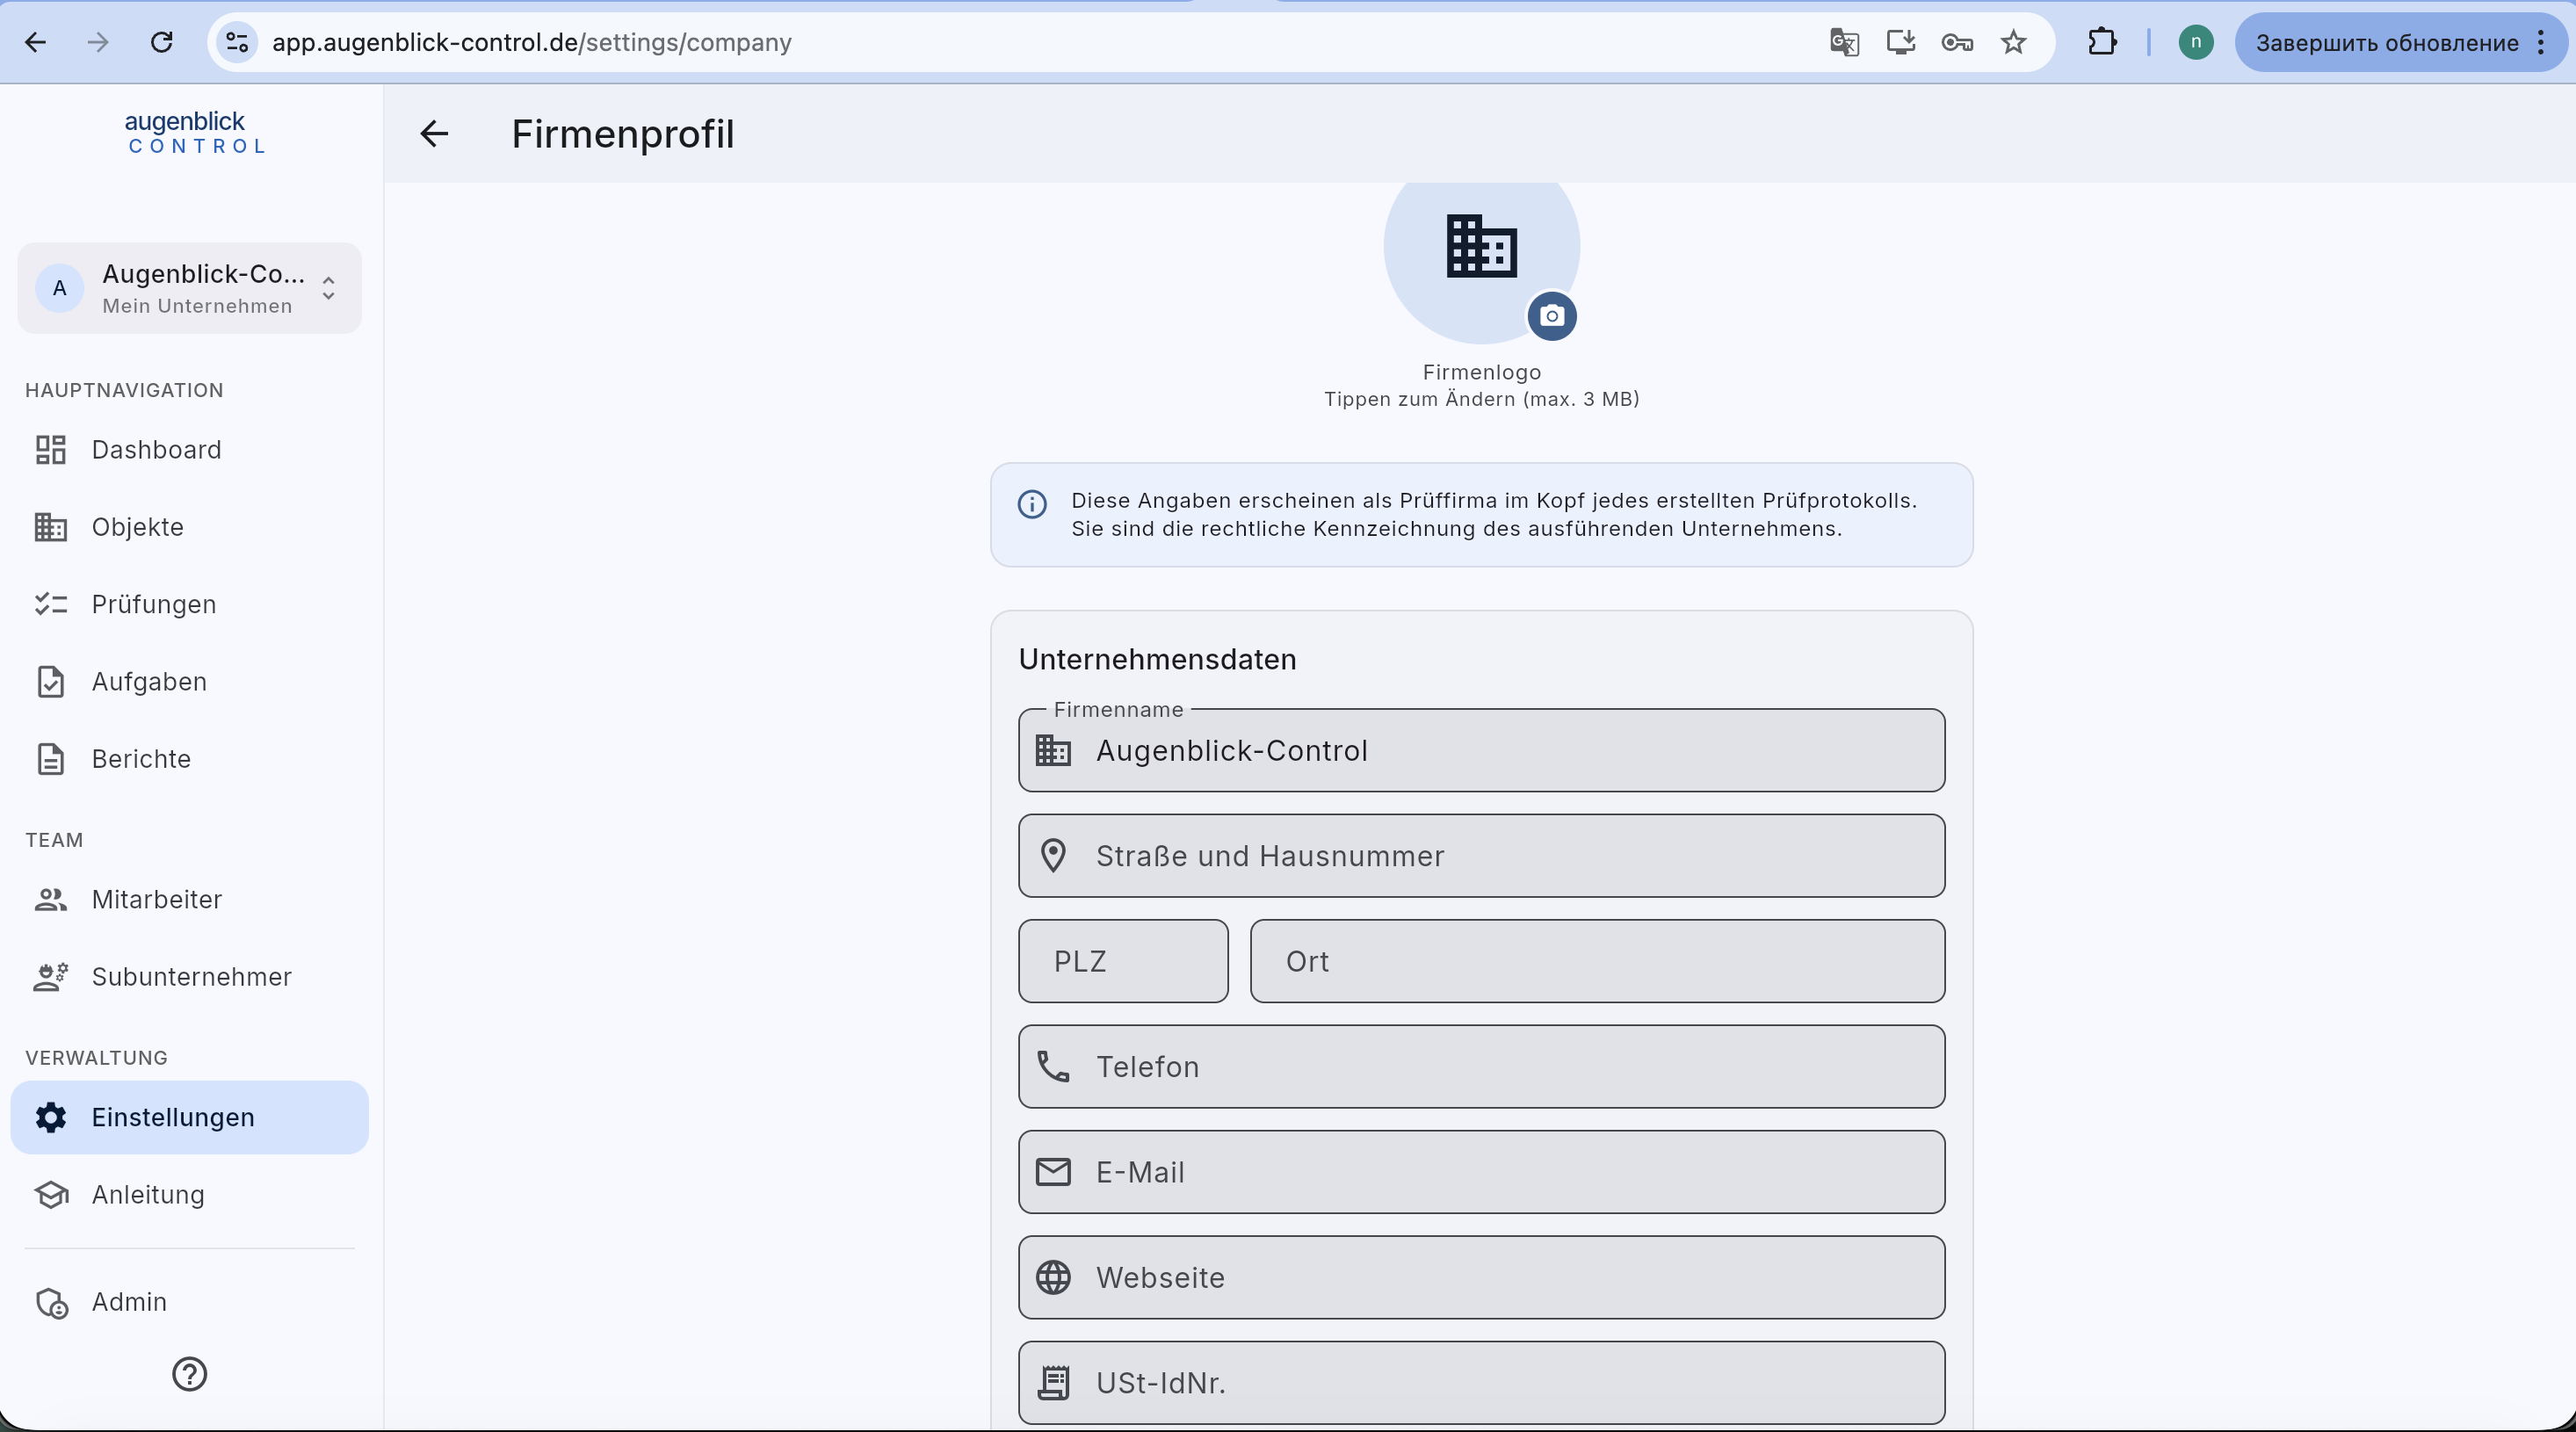Click the site information icon in address bar

[237, 42]
